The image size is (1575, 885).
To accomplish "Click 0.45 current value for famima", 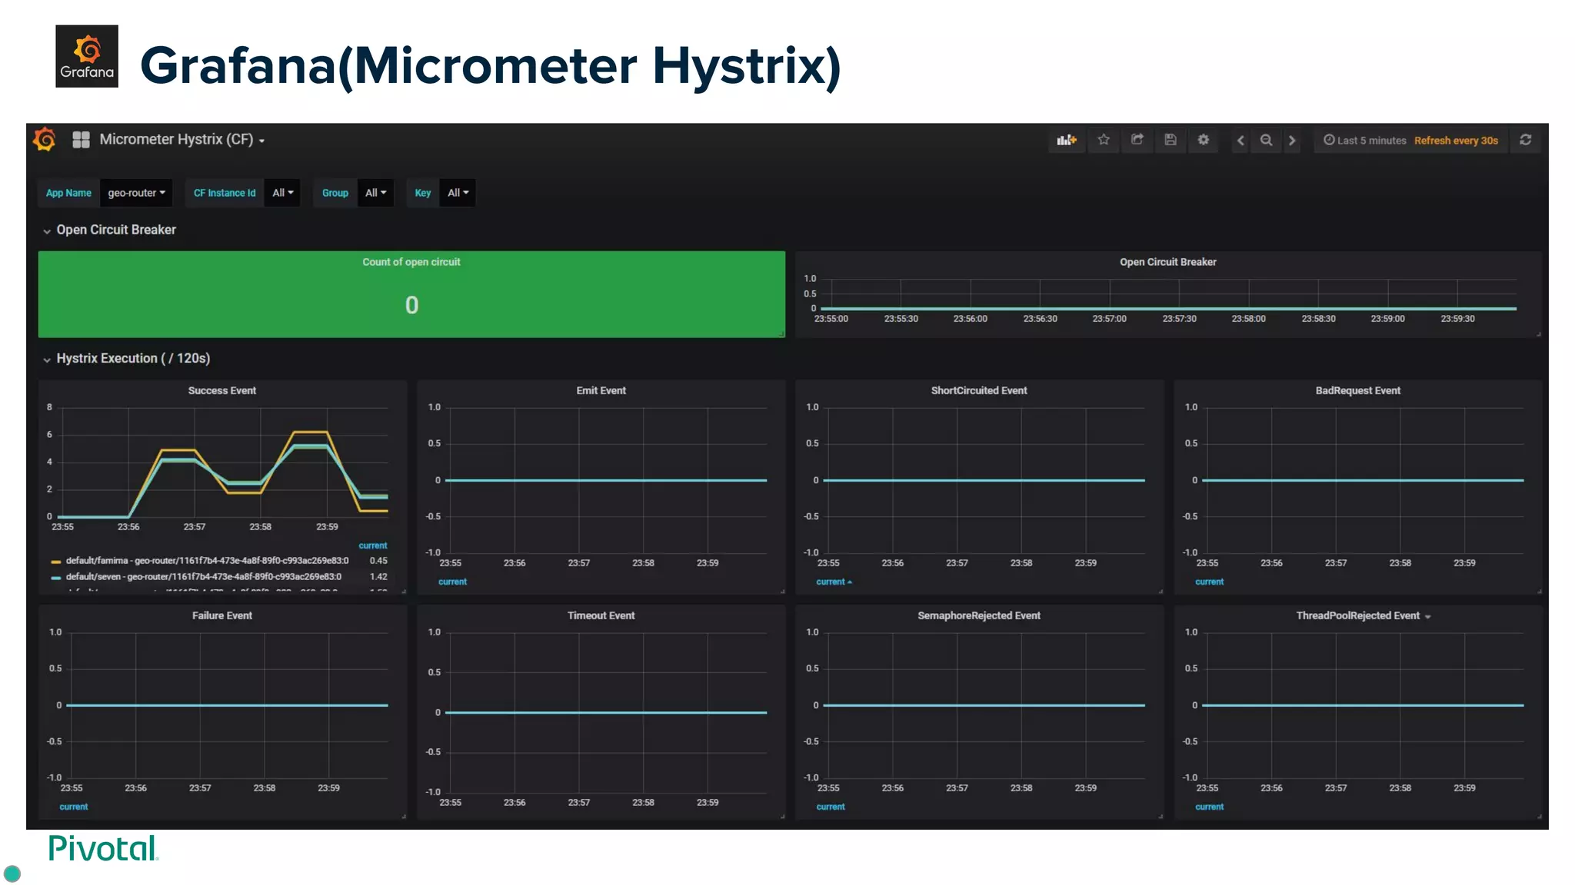I will 378,561.
